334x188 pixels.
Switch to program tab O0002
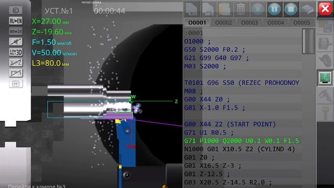click(223, 22)
